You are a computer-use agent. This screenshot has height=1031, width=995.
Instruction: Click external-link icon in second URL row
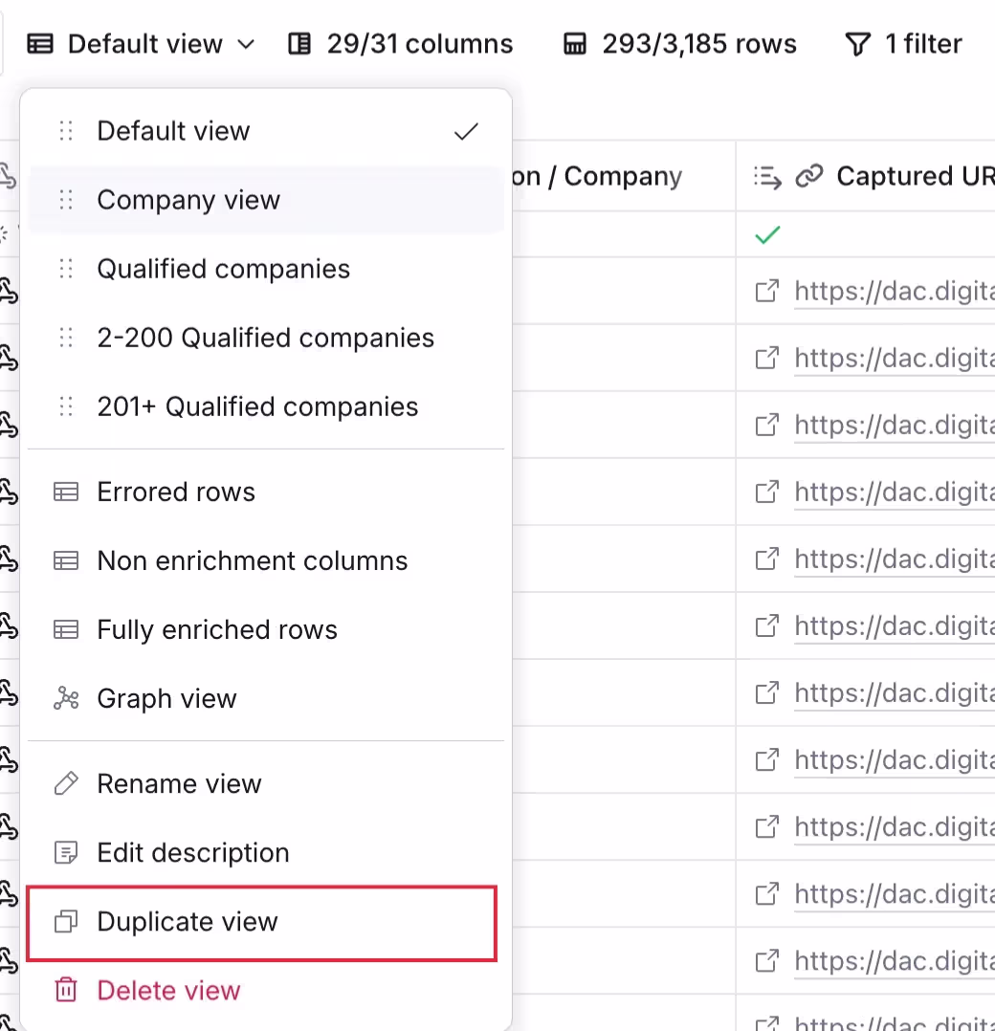[x=766, y=359]
